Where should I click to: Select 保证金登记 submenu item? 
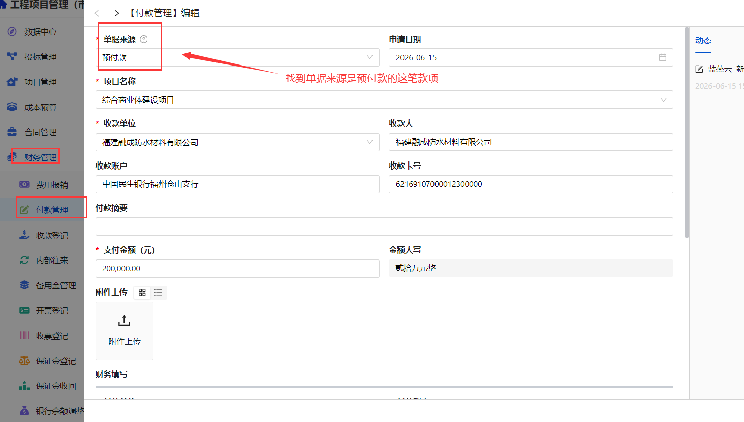point(55,361)
